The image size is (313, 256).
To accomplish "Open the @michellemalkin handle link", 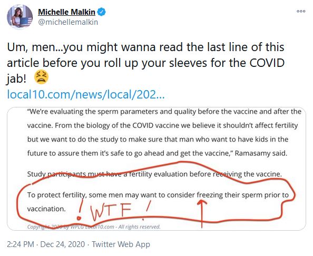I will pos(68,22).
